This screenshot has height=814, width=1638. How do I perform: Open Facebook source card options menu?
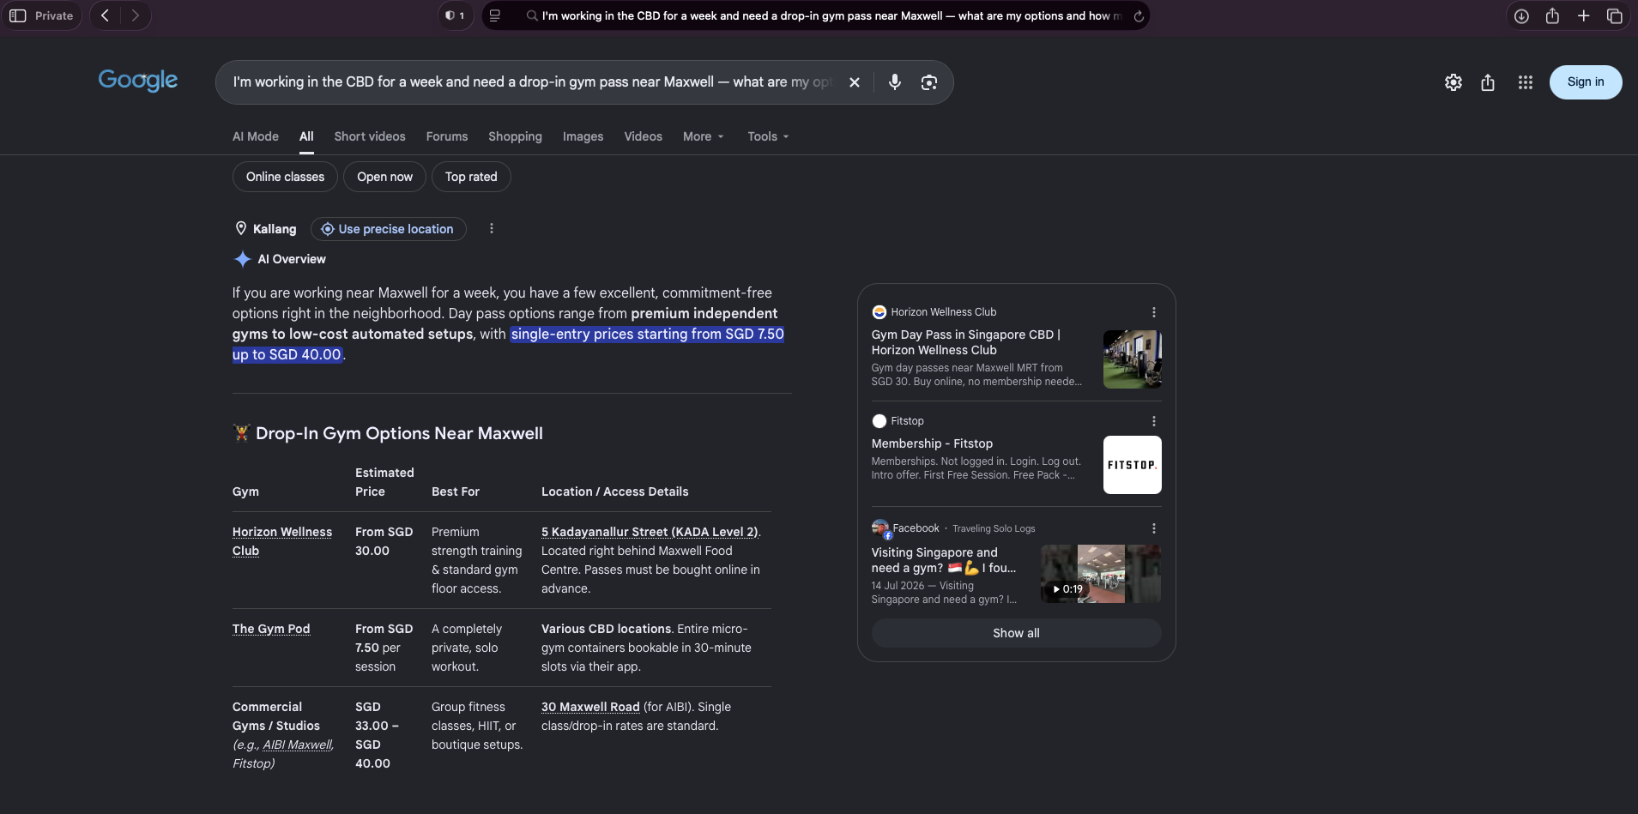tap(1154, 528)
